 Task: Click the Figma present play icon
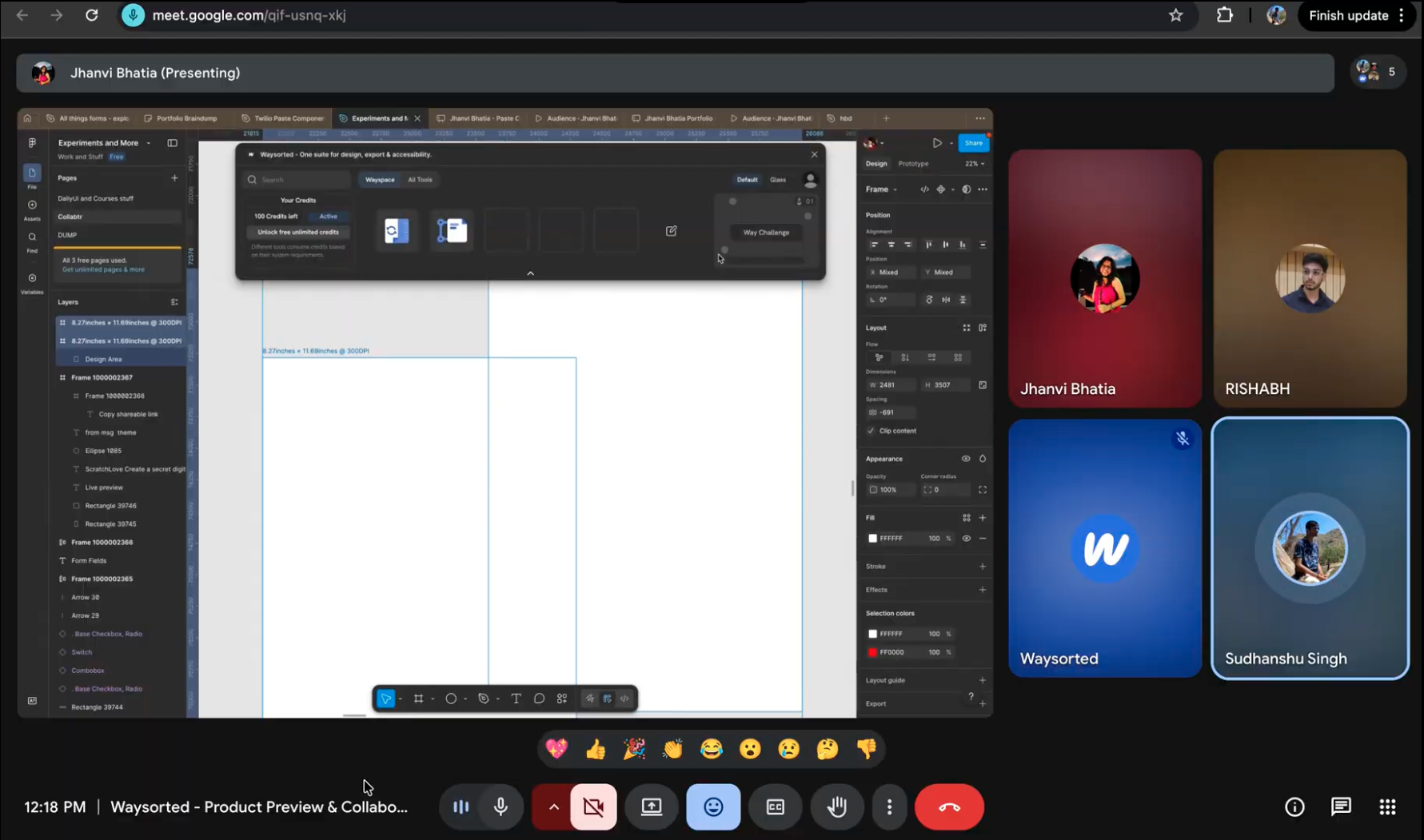937,143
